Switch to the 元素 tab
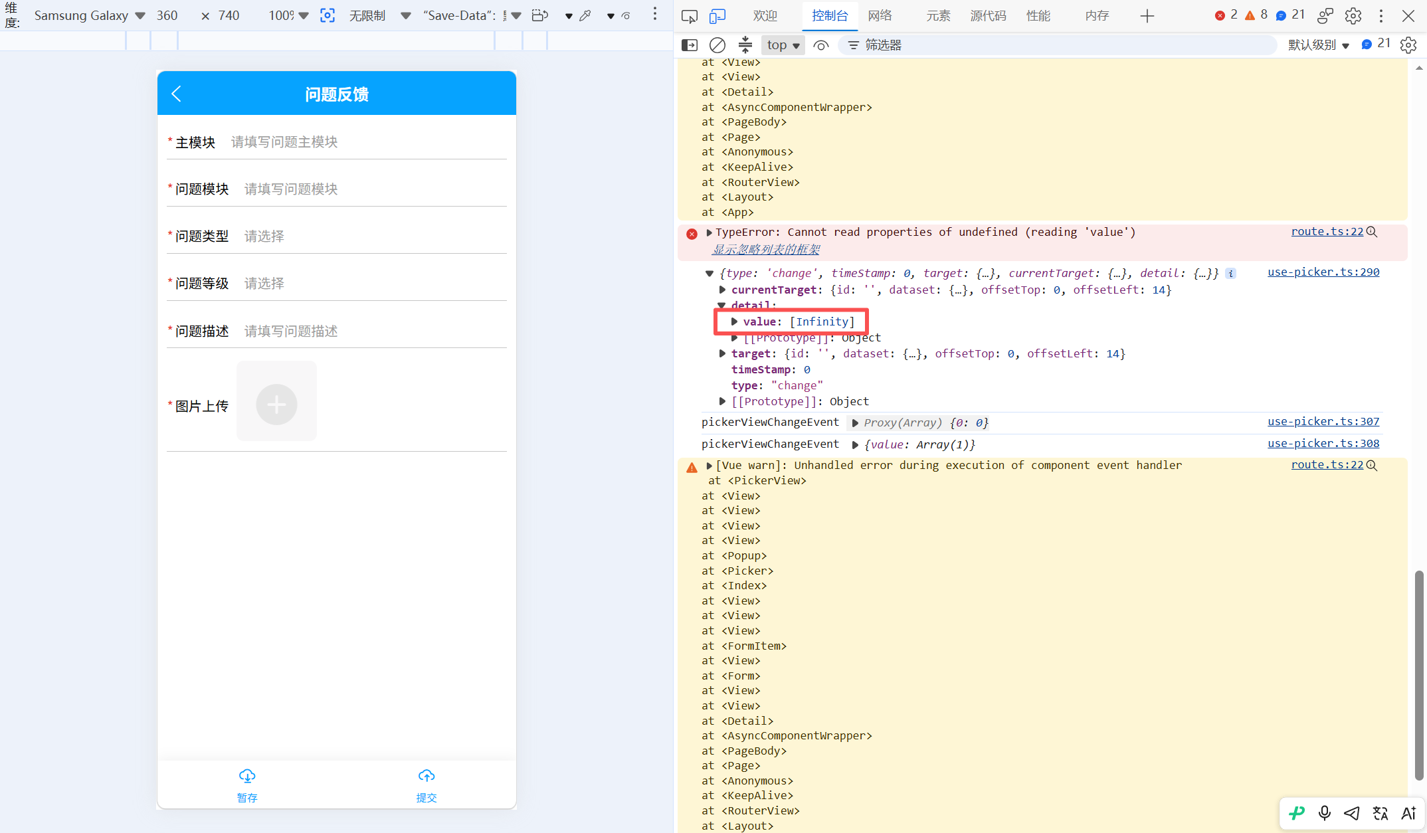Viewport: 1427px width, 833px height. [938, 16]
